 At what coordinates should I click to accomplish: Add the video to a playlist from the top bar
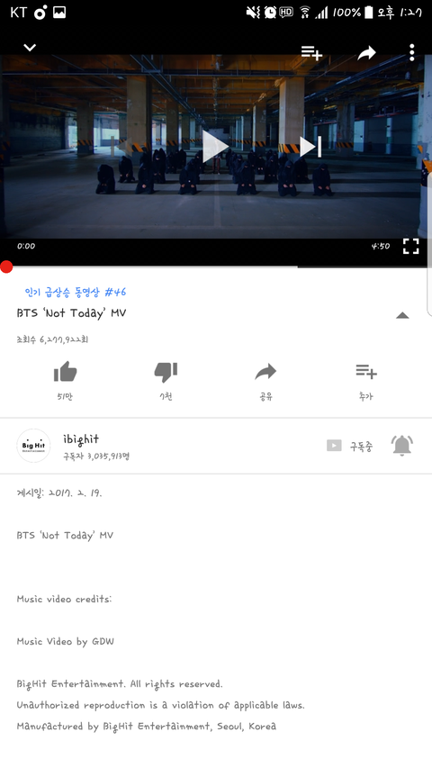point(311,52)
